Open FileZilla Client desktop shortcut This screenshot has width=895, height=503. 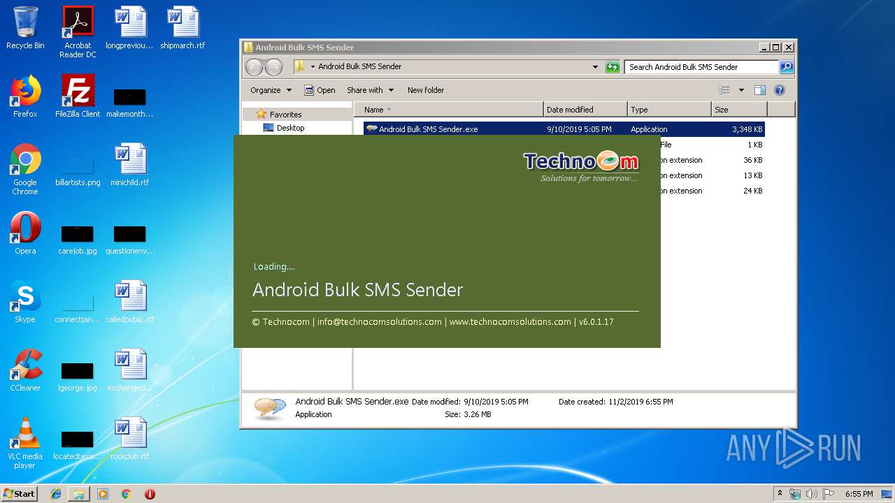click(x=78, y=96)
